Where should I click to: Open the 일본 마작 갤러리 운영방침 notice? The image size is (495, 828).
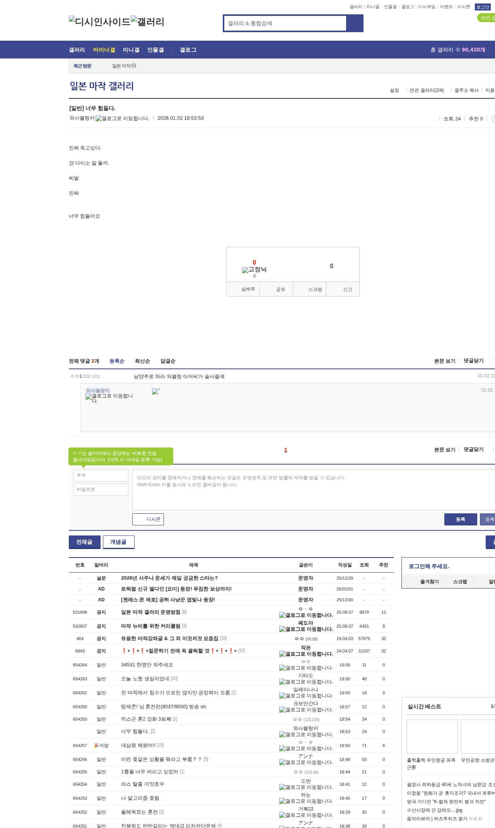coord(150,612)
